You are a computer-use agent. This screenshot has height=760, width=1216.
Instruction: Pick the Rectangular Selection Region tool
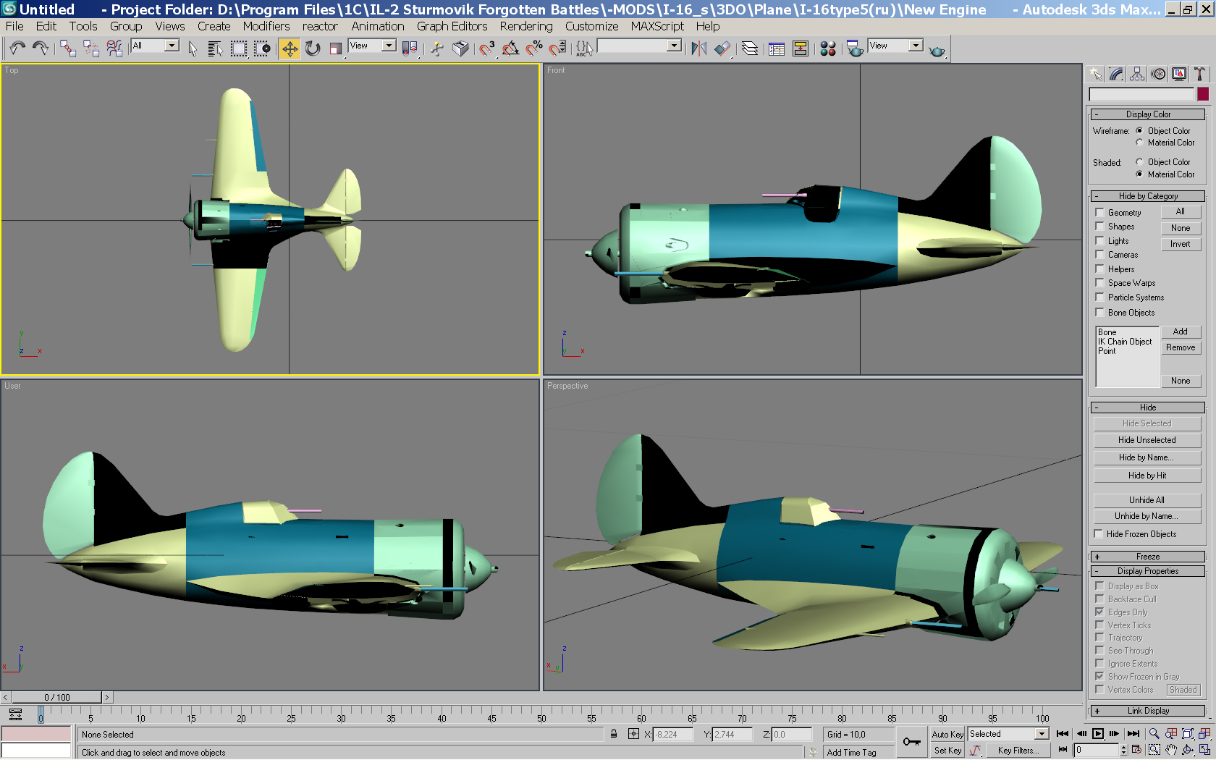(239, 48)
